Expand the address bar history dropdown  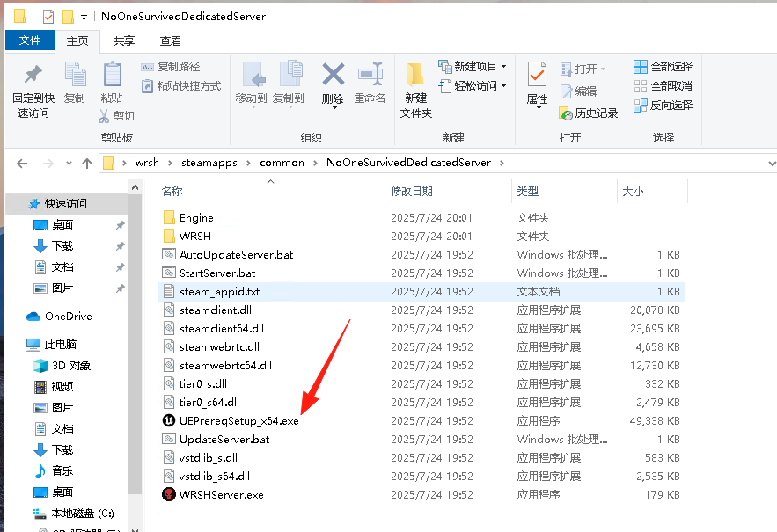pos(771,164)
